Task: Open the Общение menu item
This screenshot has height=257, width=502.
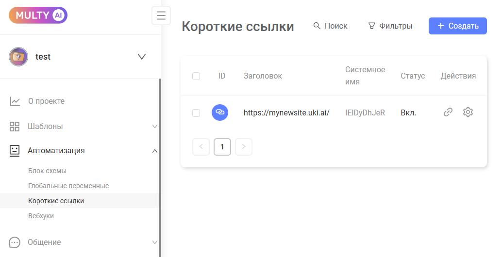Action: click(44, 242)
